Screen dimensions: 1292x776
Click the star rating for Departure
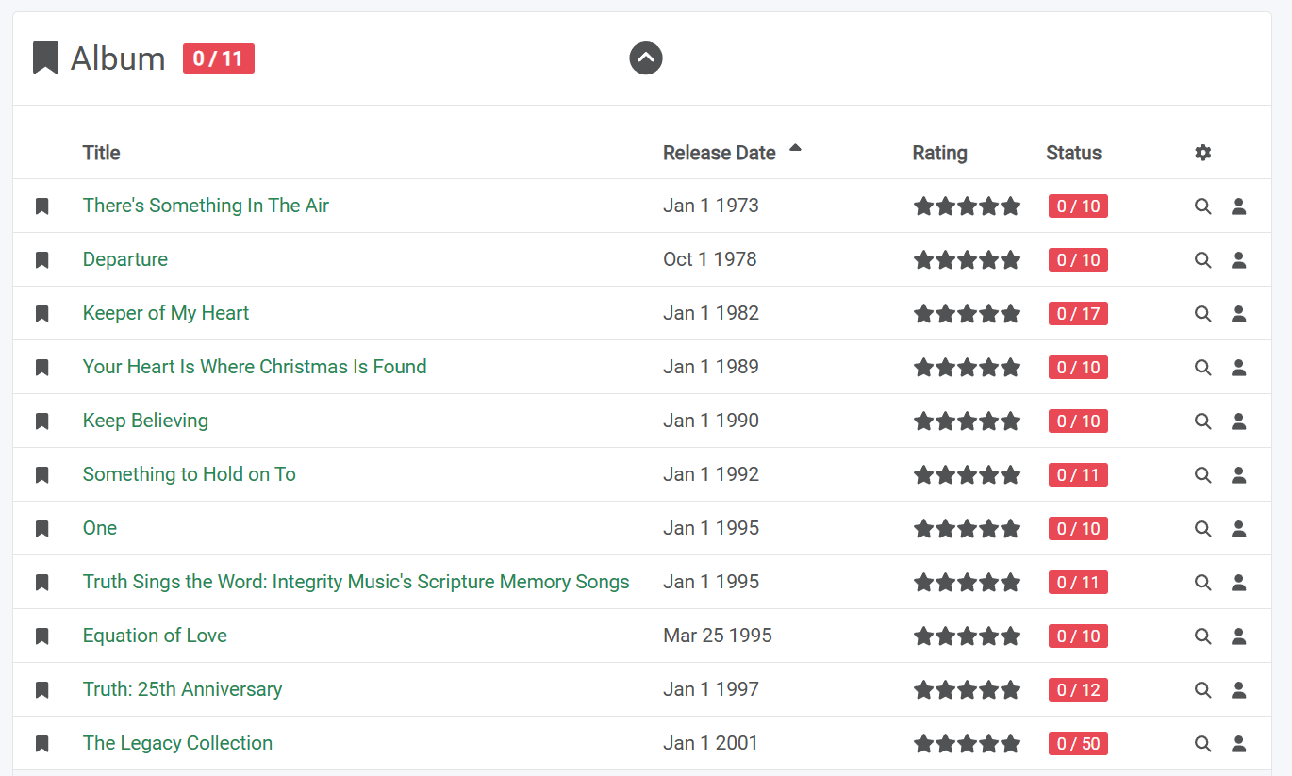[x=967, y=260]
